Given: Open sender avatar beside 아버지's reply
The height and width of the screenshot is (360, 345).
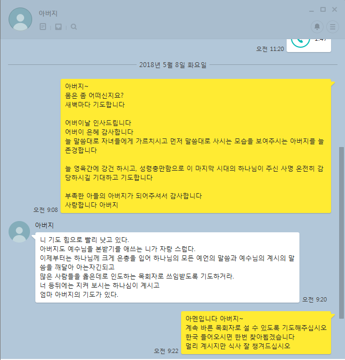Looking at the screenshot, I should (19, 232).
